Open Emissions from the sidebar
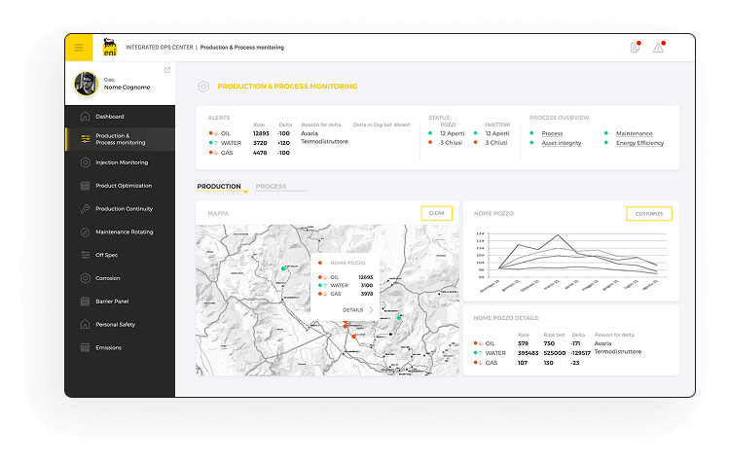Screen dimensions: 729x462 coord(108,347)
